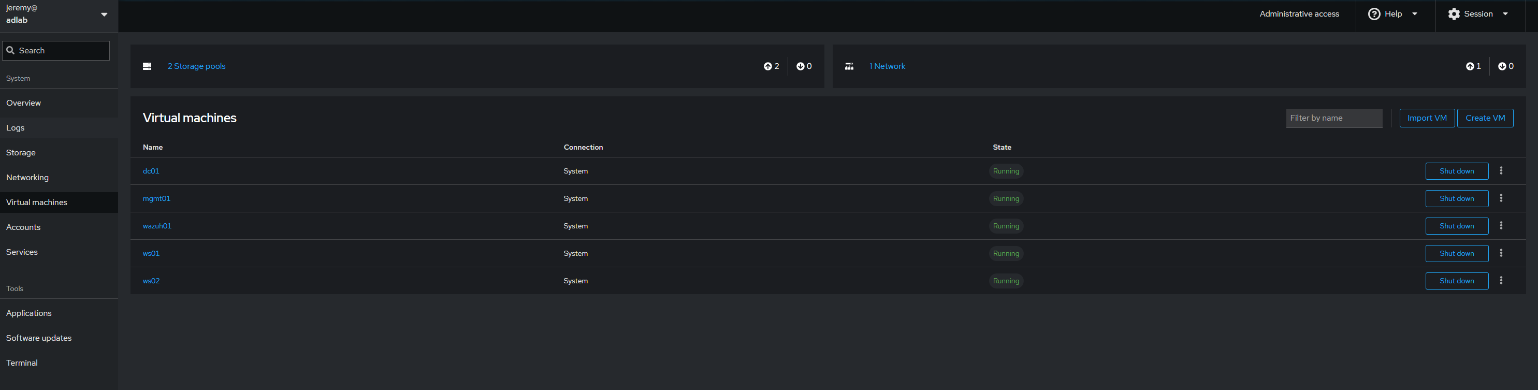Open Applications under Tools

(x=59, y=313)
